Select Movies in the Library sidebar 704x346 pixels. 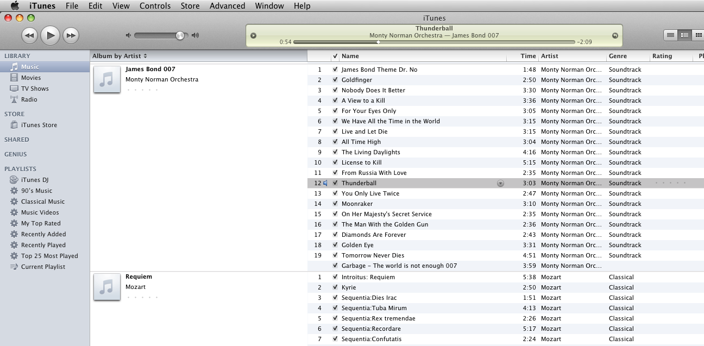45,78
